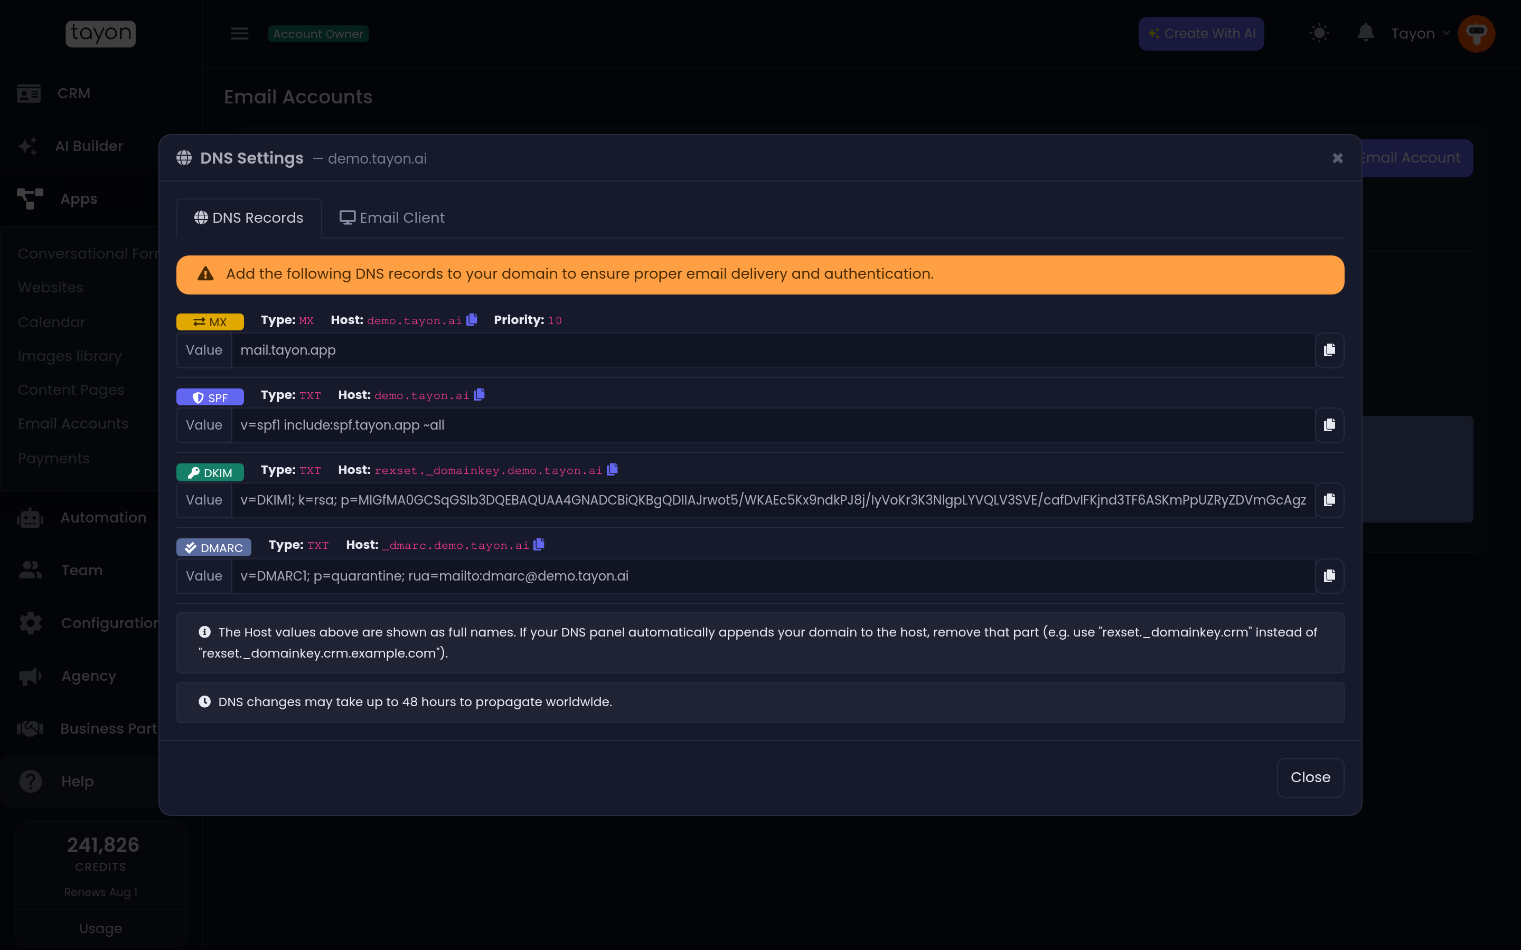Open Conversational Forms under Apps

[x=88, y=253]
